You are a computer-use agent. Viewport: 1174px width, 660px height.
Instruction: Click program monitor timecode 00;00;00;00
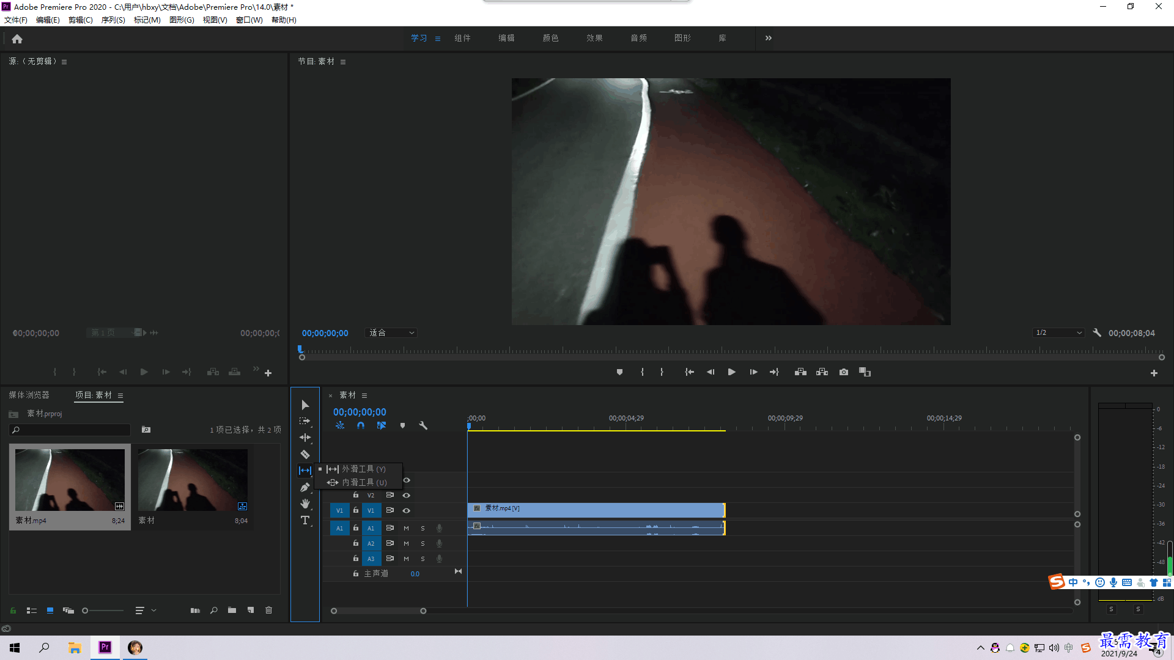point(325,333)
